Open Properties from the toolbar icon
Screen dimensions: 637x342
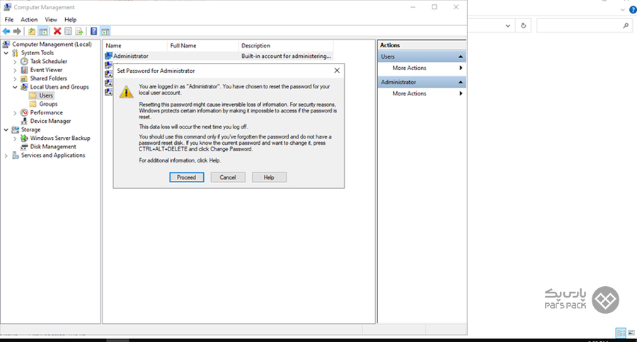tap(68, 31)
